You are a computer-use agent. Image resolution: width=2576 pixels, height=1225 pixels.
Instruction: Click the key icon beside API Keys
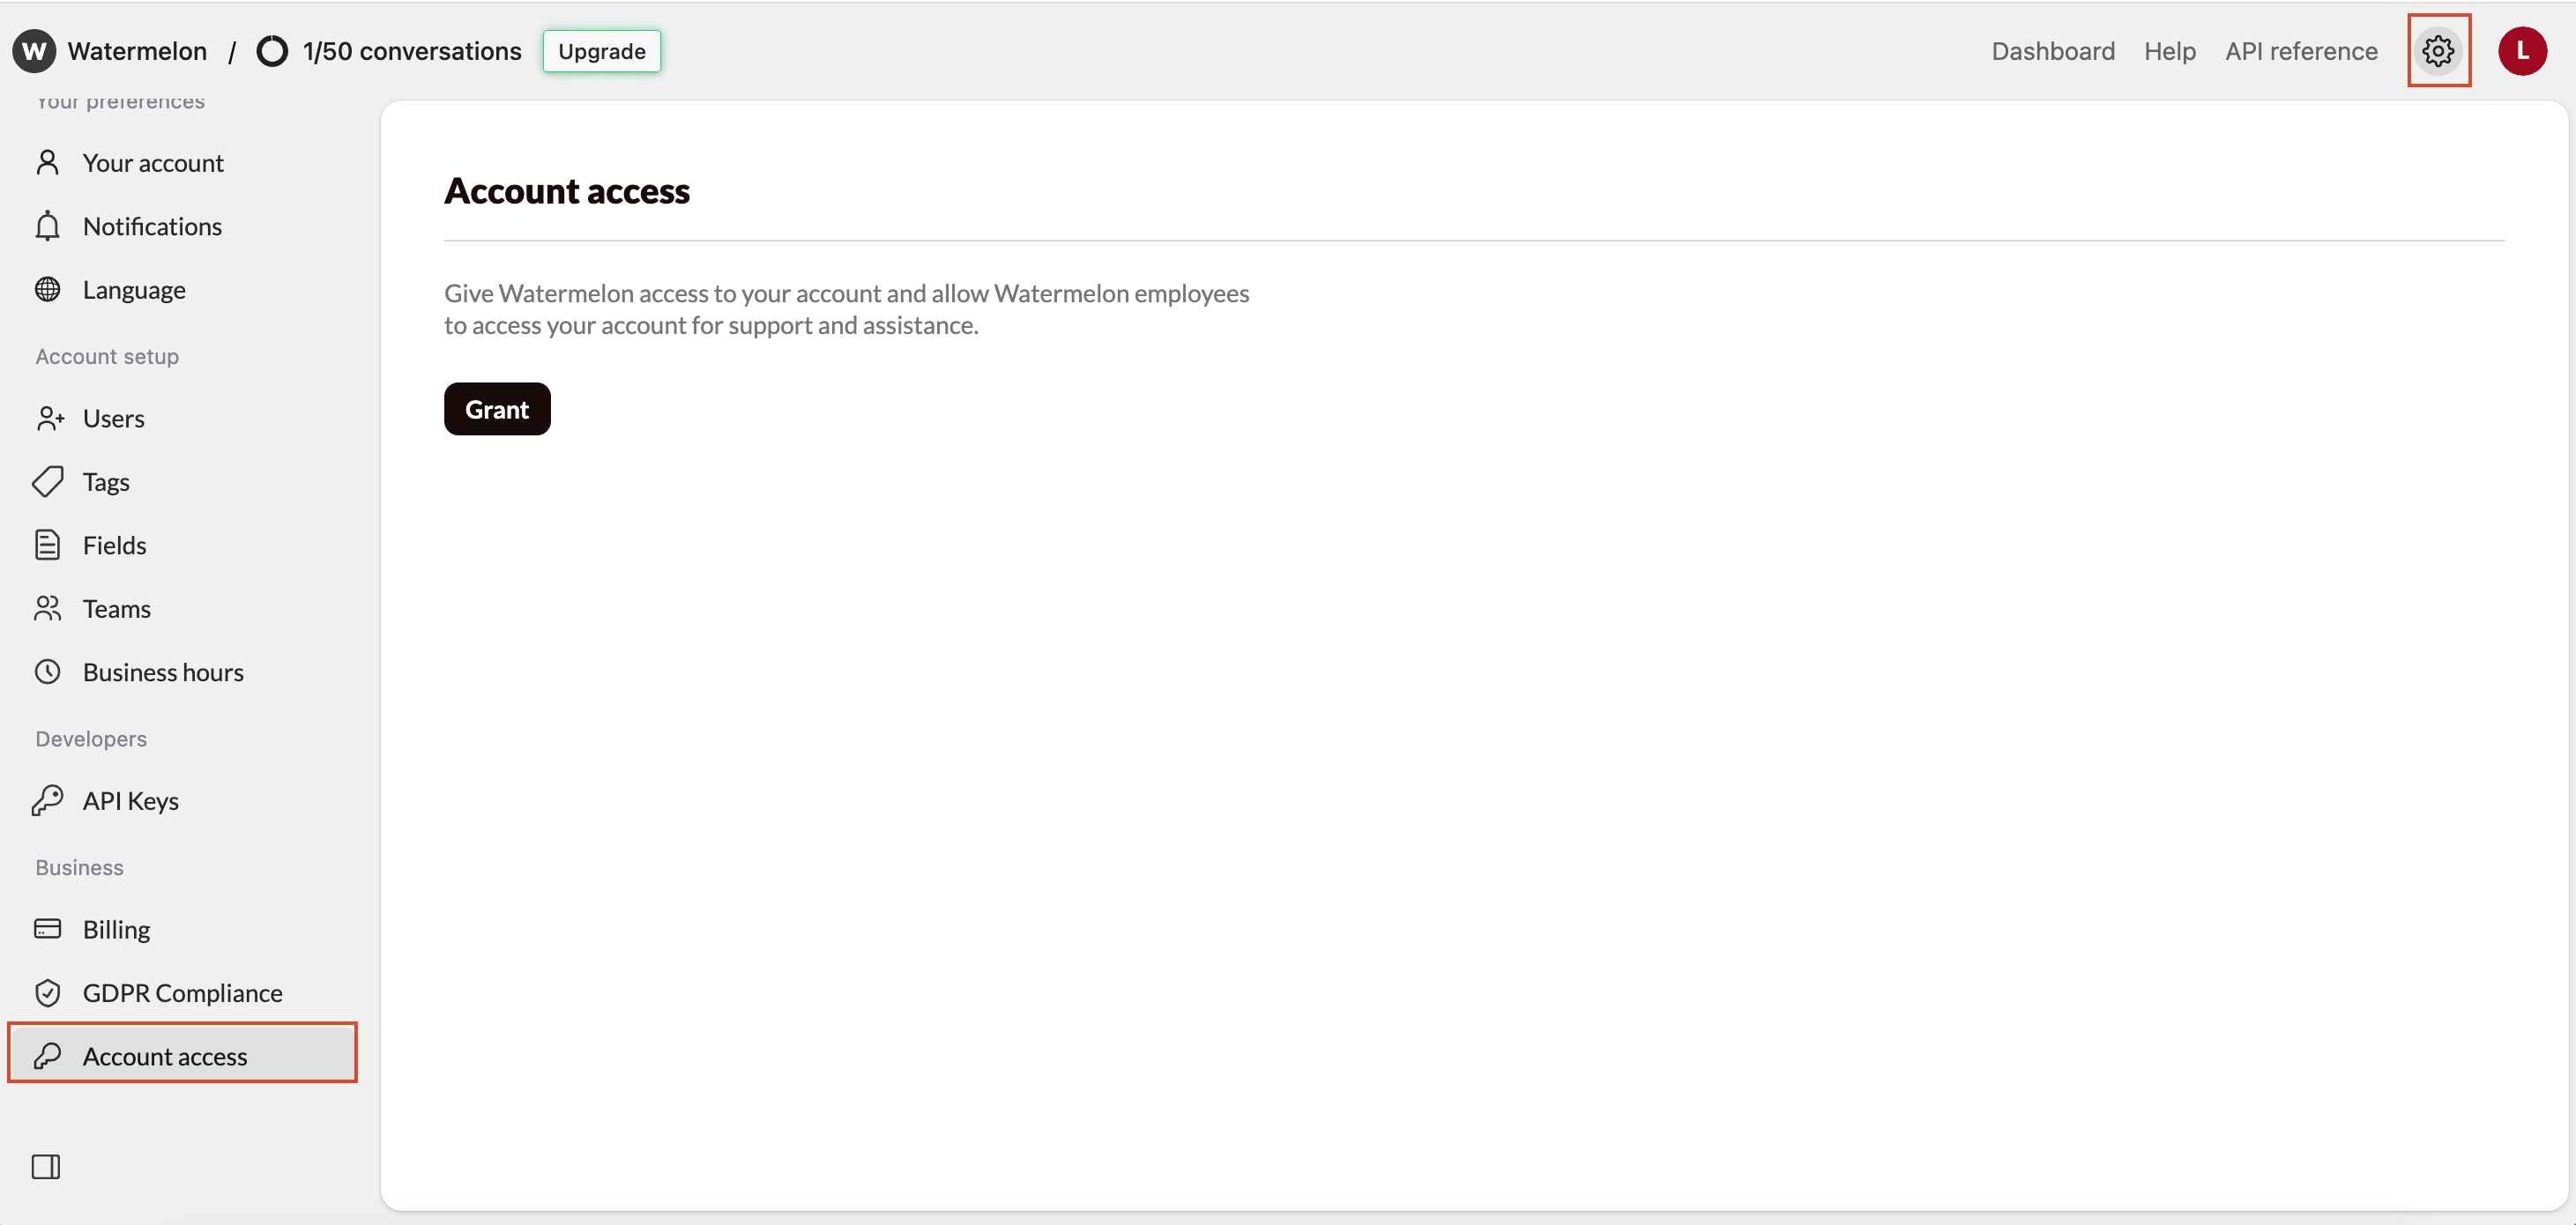click(x=47, y=800)
